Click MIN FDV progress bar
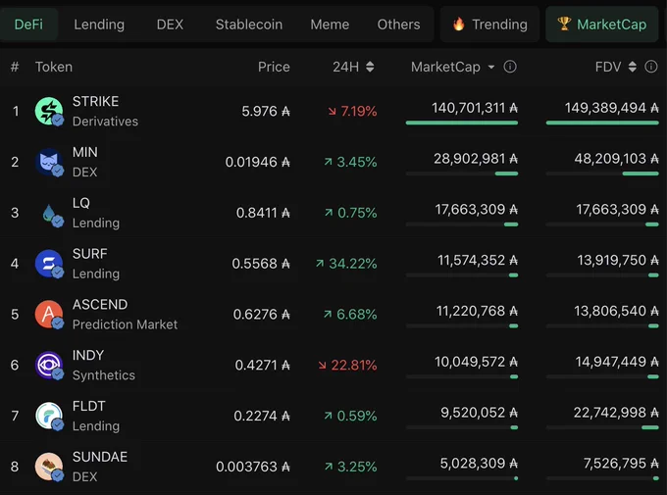 (x=602, y=173)
